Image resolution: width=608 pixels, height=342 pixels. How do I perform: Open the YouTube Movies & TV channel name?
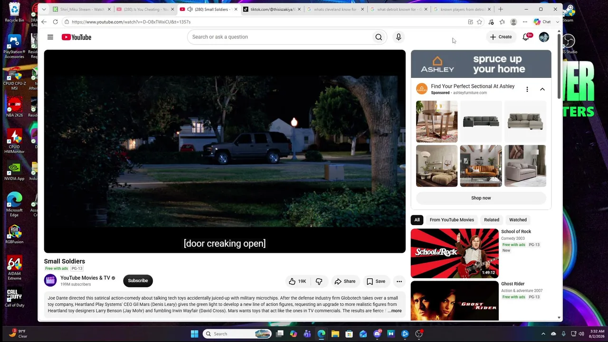[85, 278]
